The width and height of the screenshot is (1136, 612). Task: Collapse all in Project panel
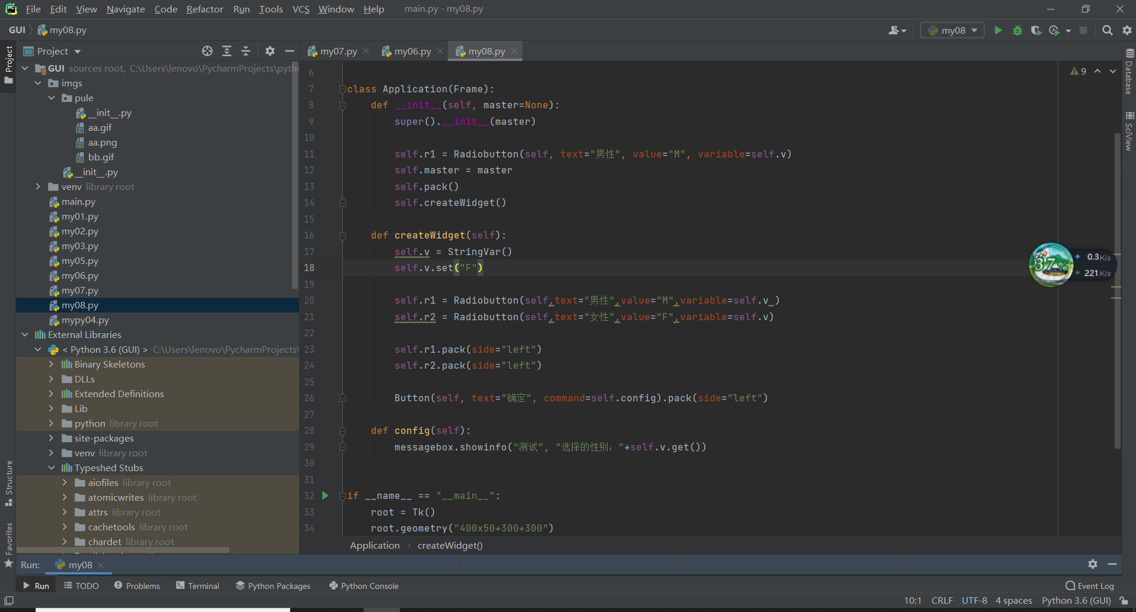tap(246, 51)
